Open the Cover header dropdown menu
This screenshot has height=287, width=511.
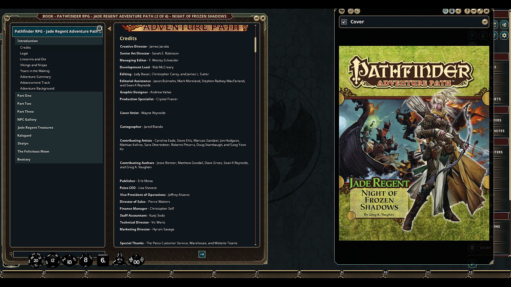coord(485,22)
